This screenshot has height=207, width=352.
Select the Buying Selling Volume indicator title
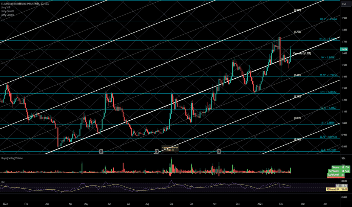point(12,158)
